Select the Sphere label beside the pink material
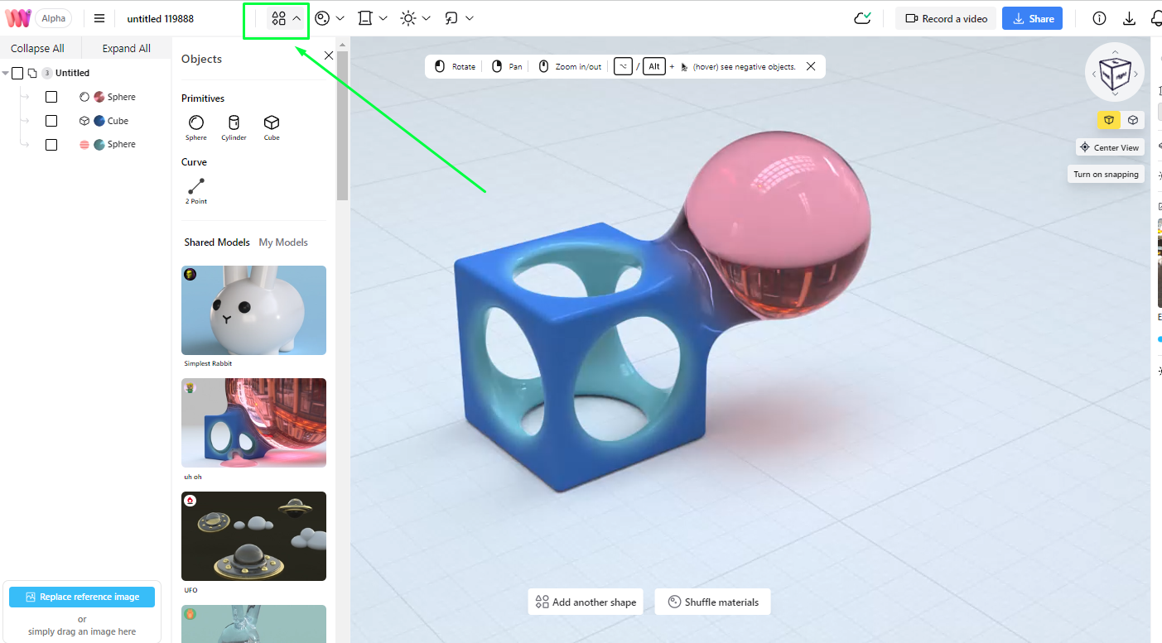 [x=121, y=97]
